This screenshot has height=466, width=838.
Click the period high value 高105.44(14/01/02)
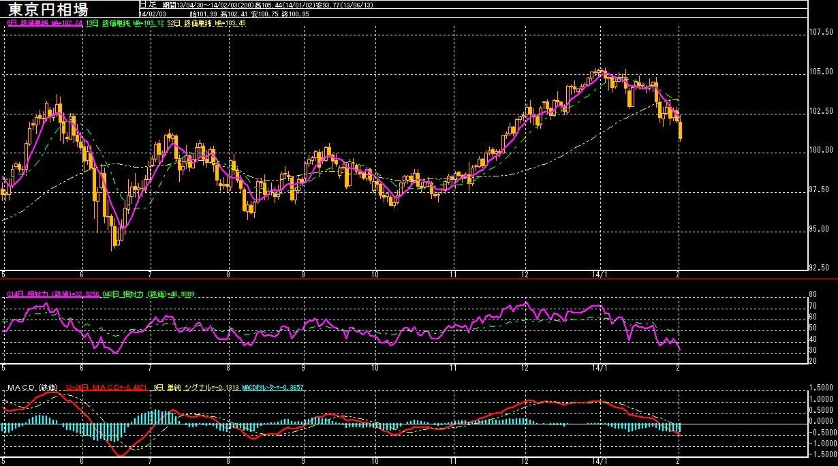(283, 5)
